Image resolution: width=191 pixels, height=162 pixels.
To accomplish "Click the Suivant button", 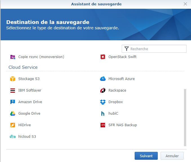I will 146,156.
